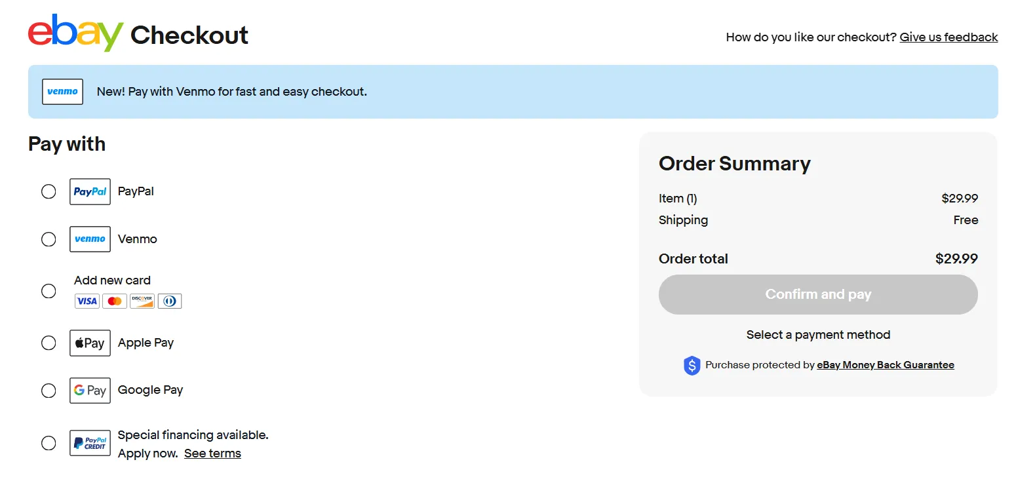Click the Diners Club card icon

pyautogui.click(x=170, y=301)
